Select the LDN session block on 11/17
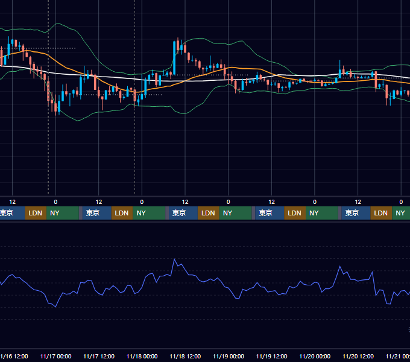 (122, 213)
